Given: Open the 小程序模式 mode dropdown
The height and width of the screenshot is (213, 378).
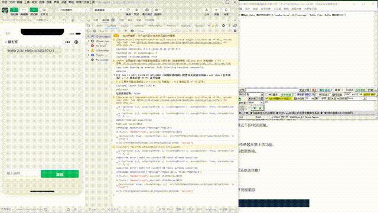Looking at the screenshot, I should [x=73, y=10].
